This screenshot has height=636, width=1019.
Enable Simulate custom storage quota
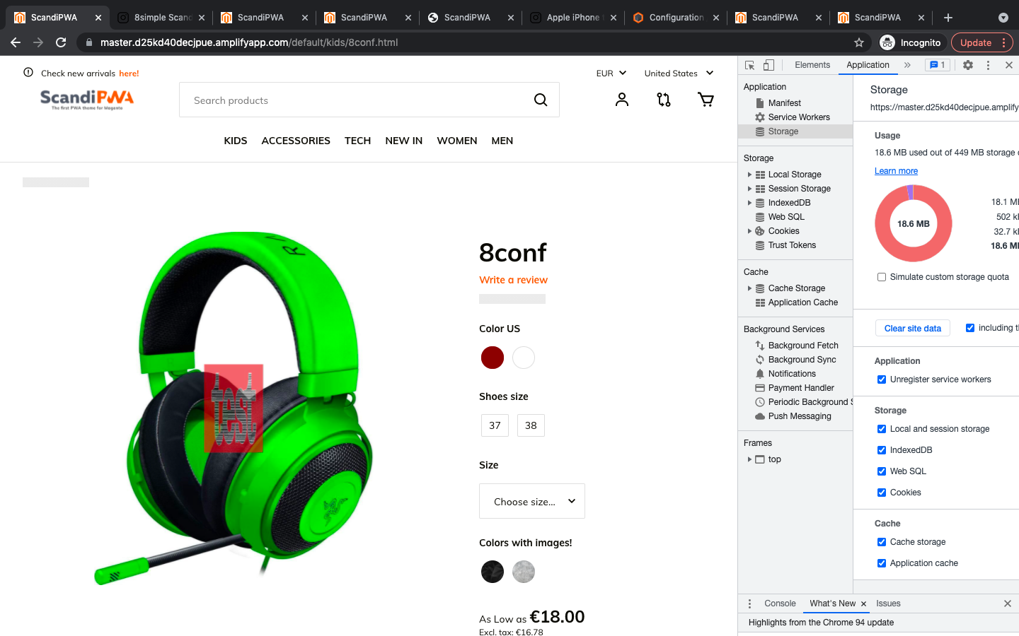(x=882, y=277)
